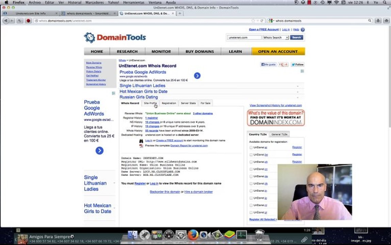Open the Herramientas menu
Image resolution: width=391 pixels, height=245 pixels.
134,2
